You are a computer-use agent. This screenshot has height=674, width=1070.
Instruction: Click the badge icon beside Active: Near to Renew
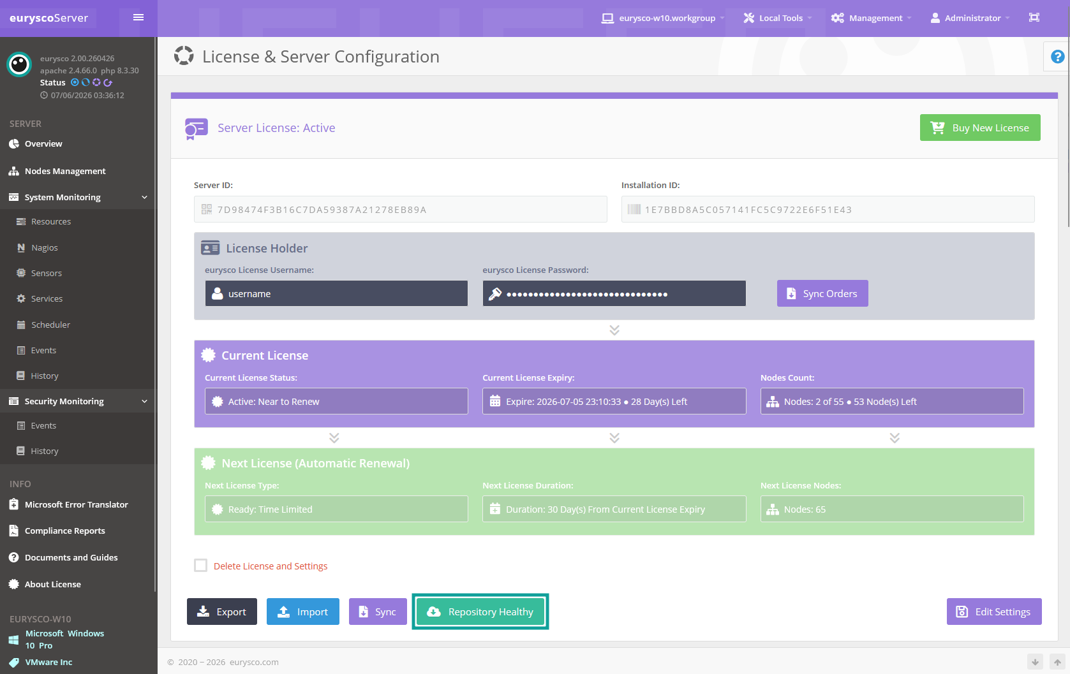click(217, 402)
